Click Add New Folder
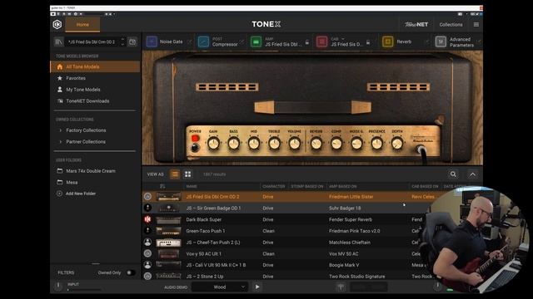This screenshot has width=533, height=299. (x=81, y=194)
